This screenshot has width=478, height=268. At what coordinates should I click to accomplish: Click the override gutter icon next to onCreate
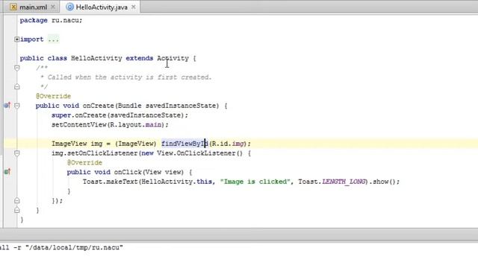[7, 106]
